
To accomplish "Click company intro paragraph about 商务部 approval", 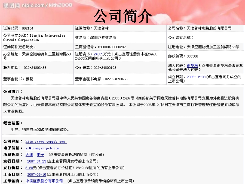I will 121,105.
